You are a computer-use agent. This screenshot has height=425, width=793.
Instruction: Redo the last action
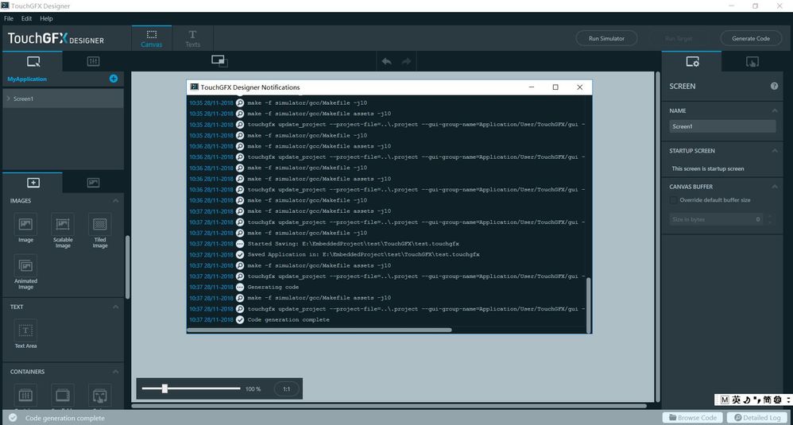[406, 61]
